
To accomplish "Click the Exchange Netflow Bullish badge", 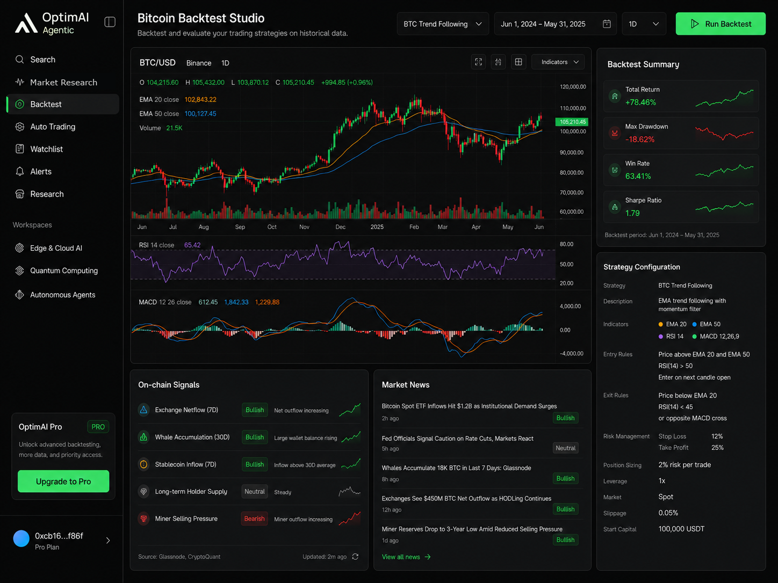I will pyautogui.click(x=255, y=410).
